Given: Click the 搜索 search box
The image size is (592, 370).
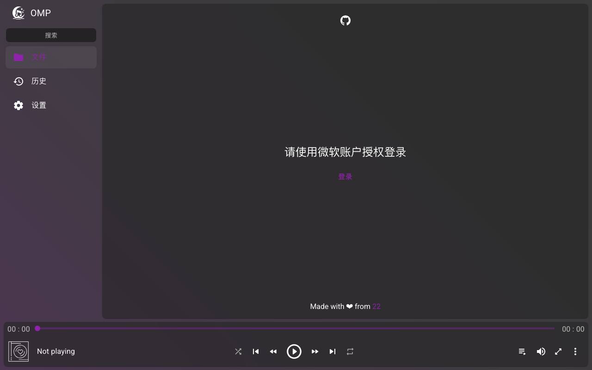Looking at the screenshot, I should coord(51,35).
